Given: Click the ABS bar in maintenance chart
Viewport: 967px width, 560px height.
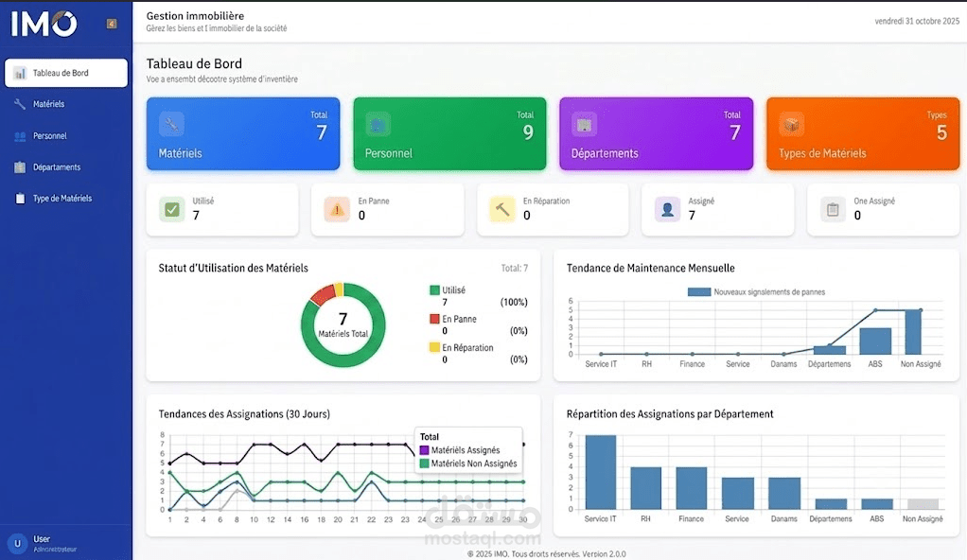Looking at the screenshot, I should (876, 341).
